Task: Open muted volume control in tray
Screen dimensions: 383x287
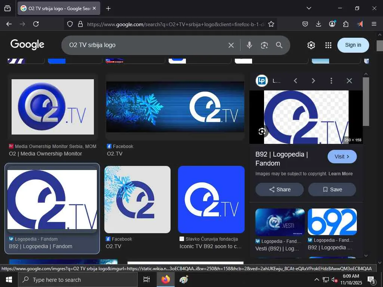Action: click(334, 280)
